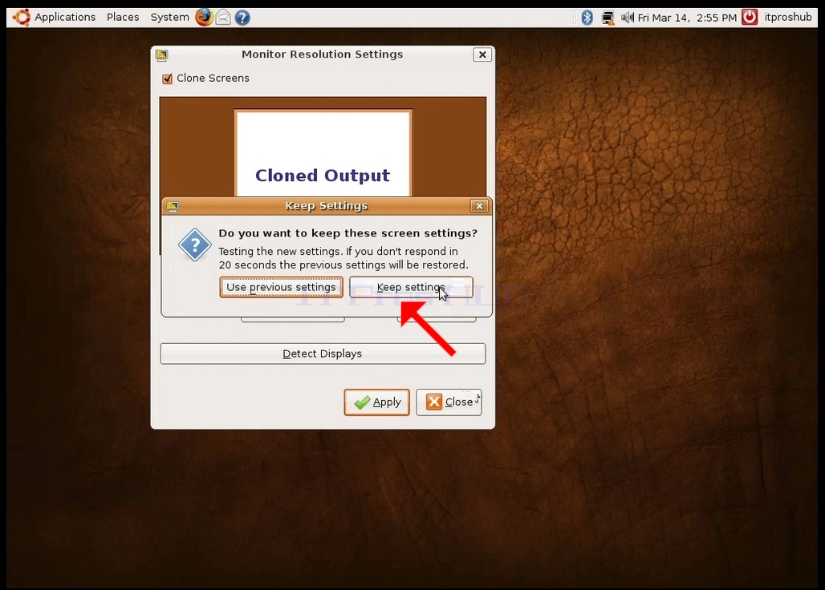Confirm with Keep settings button
The width and height of the screenshot is (825, 590).
tap(411, 287)
